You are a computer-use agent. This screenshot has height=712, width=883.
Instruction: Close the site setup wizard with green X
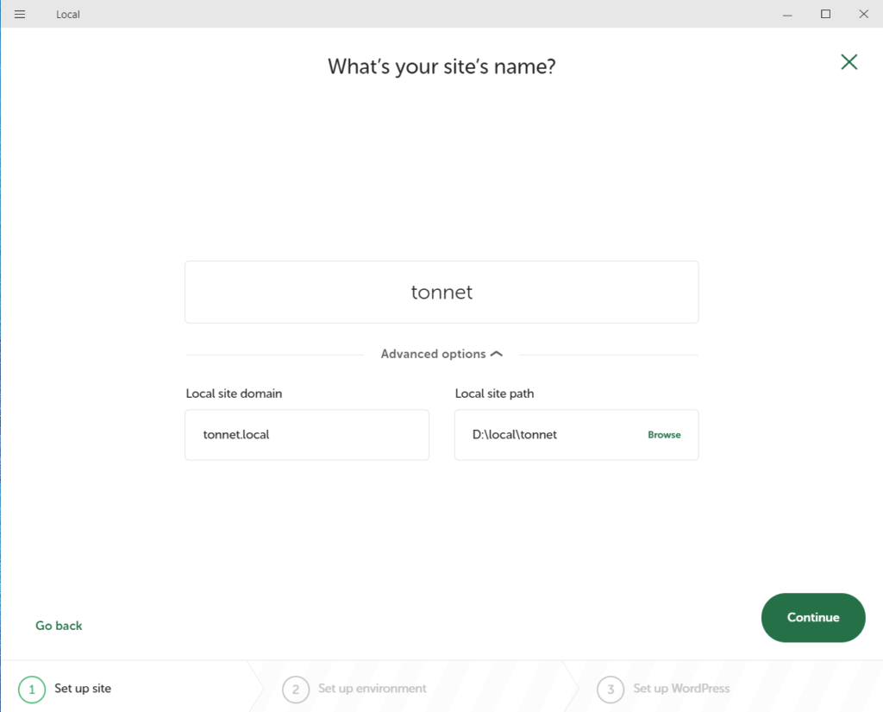pos(849,61)
